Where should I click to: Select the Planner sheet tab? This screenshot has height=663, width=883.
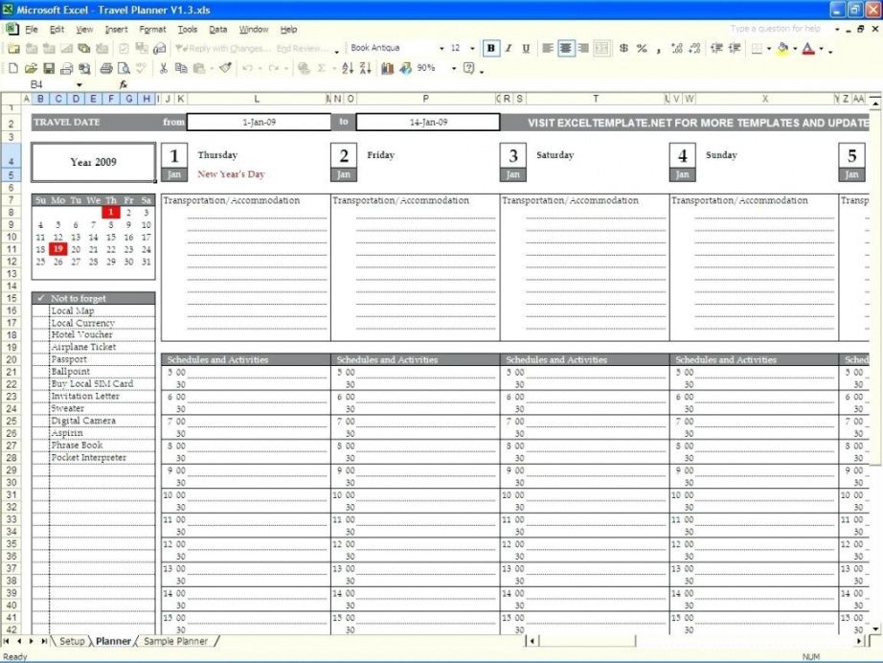click(113, 641)
